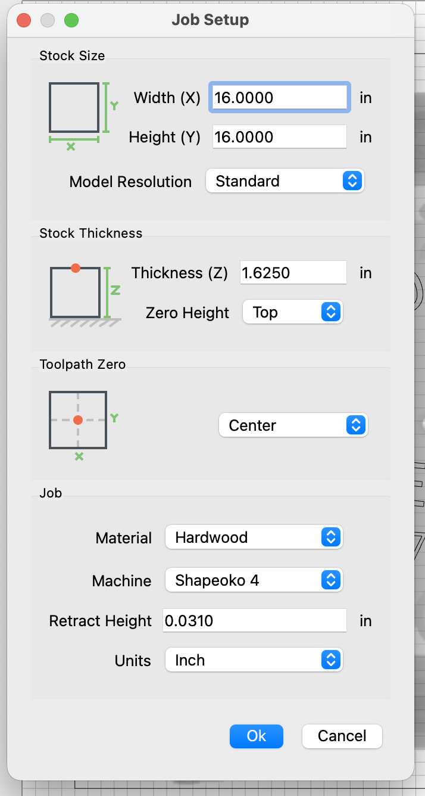Click the green zoom window button
This screenshot has height=796, width=425.
[71, 20]
